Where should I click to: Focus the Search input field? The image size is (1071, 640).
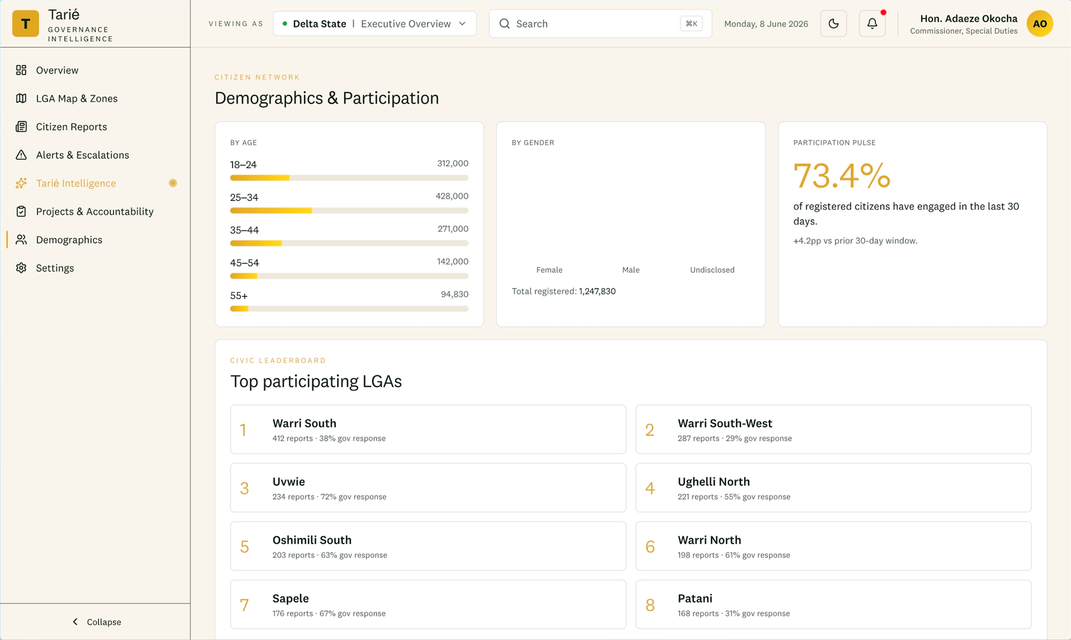pos(600,24)
